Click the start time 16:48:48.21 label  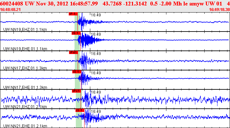click(x=10, y=10)
